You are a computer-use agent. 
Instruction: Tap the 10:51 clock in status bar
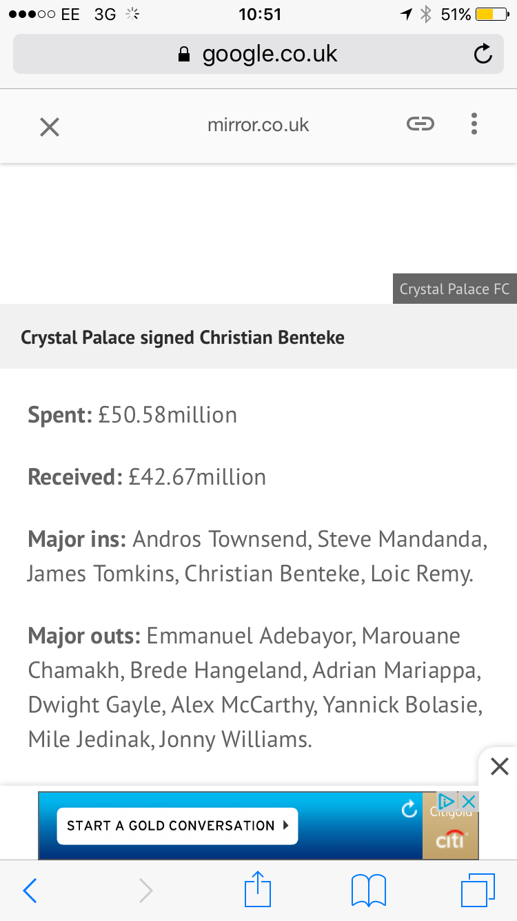[260, 14]
